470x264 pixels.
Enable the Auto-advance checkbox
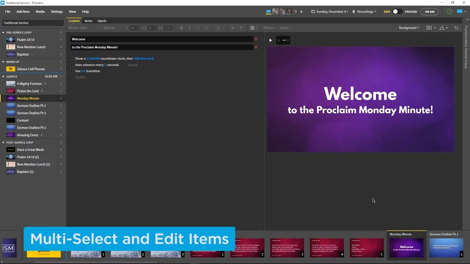72,65
